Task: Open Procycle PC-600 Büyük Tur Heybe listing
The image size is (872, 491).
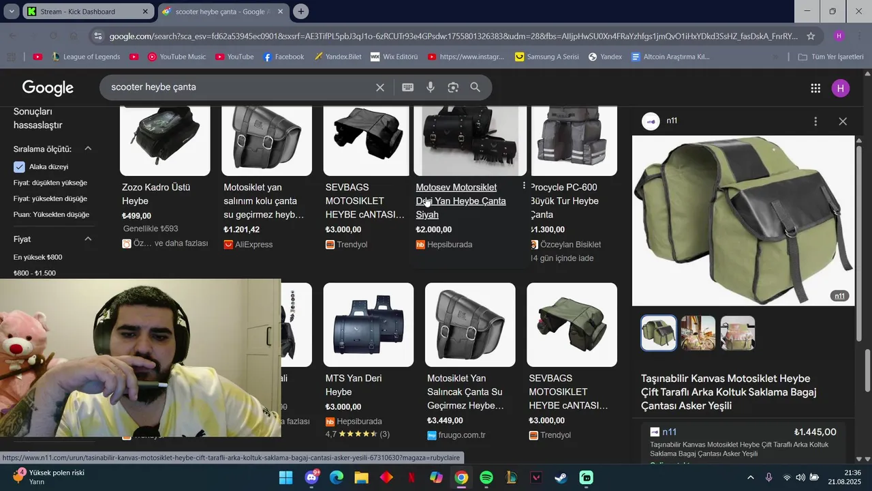Action: pyautogui.click(x=565, y=201)
